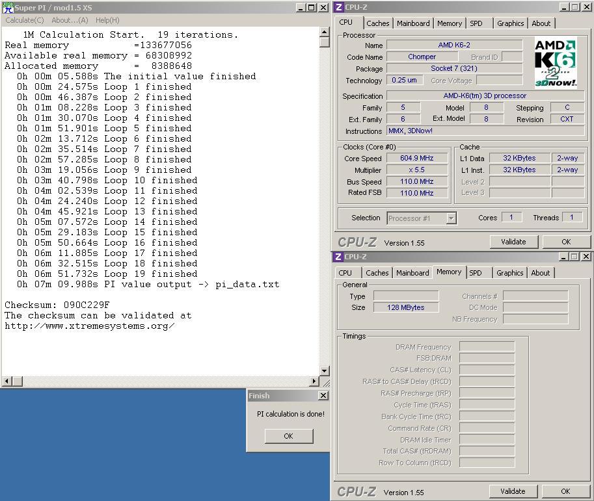
Task: Switch to Caches tab in top CPU-Z window
Action: coord(378,23)
